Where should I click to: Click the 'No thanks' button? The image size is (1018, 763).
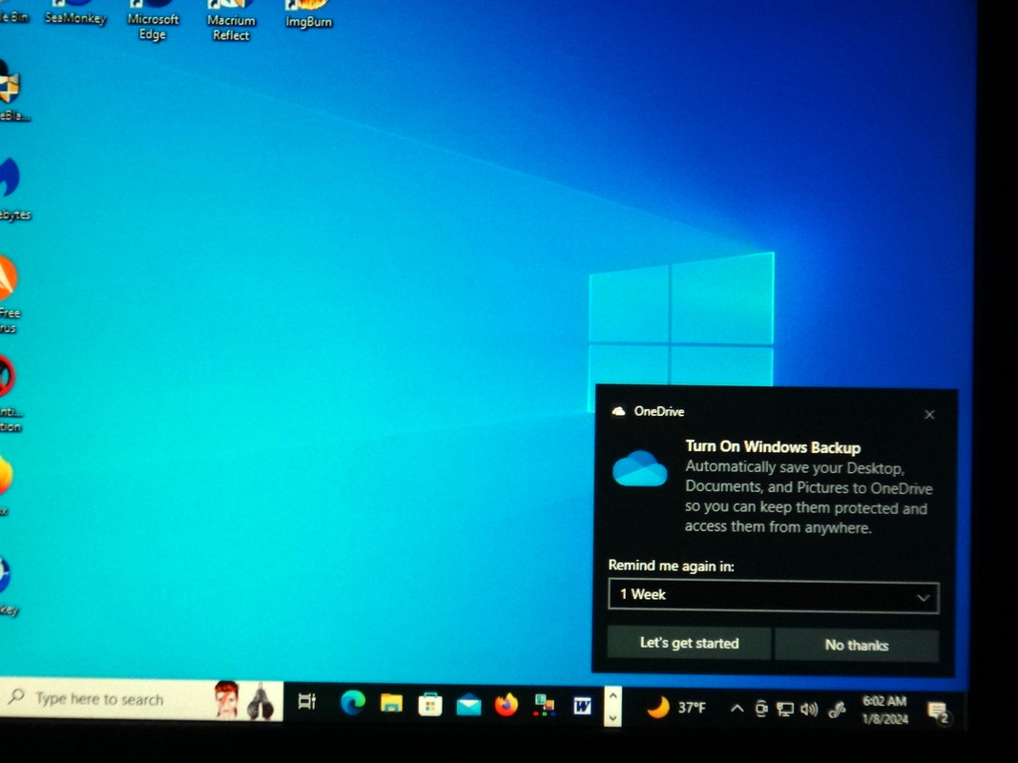[x=857, y=645]
